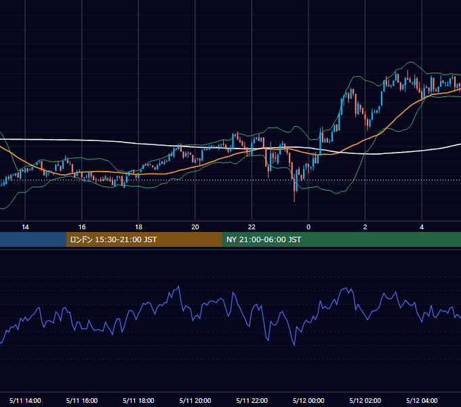Click the 14 hour axis label
Viewport: 461px width, 407px height.
[x=25, y=227]
